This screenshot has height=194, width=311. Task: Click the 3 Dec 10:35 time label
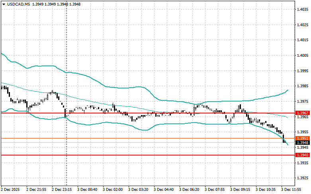(266, 190)
